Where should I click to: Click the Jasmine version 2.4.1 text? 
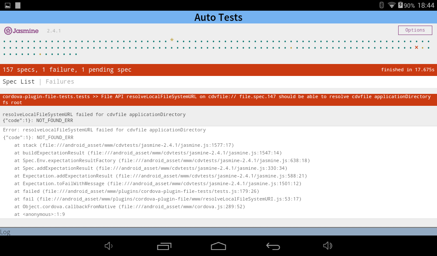pos(54,31)
